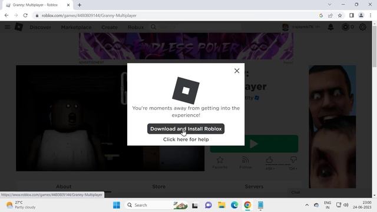
Task: Bookmark this page with star icon
Action: (340, 15)
